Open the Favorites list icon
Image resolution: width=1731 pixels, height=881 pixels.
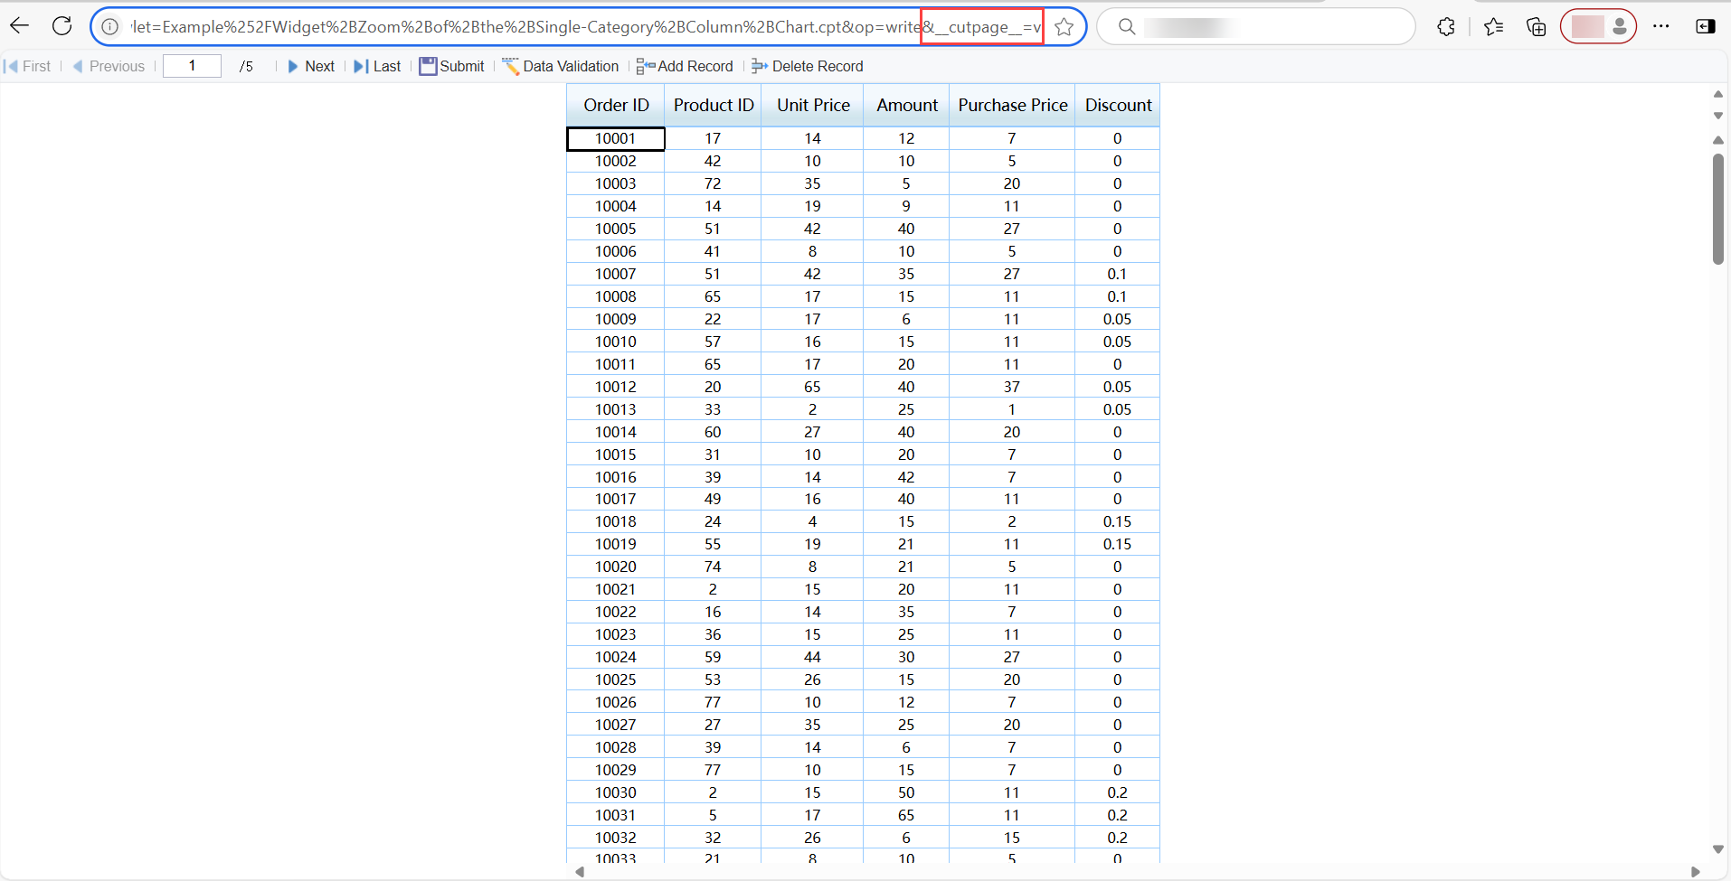1493,27
